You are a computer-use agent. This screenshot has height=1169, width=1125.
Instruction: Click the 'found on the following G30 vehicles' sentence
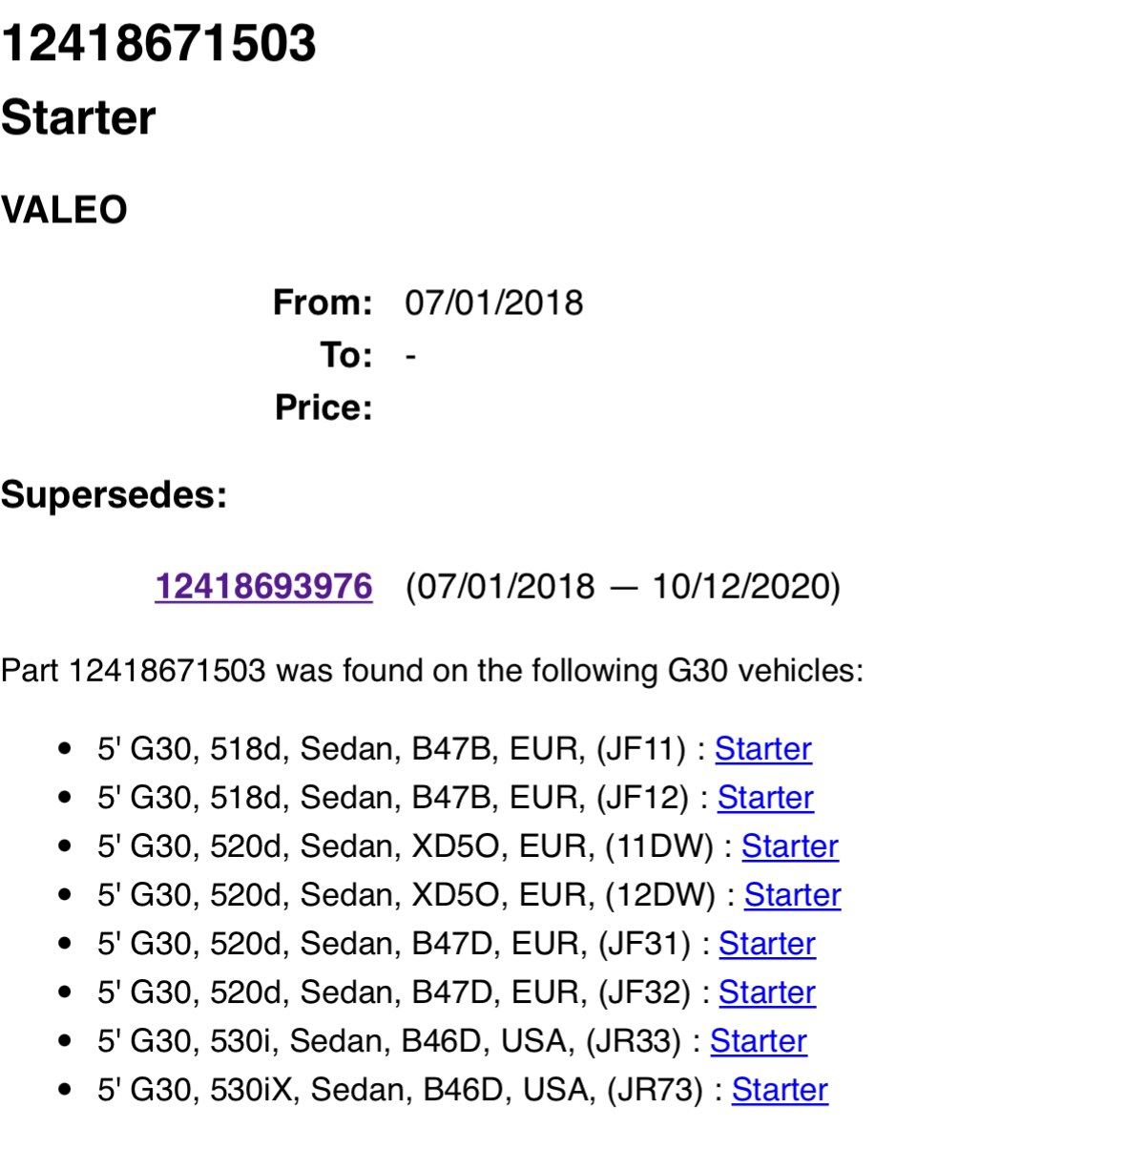431,670
